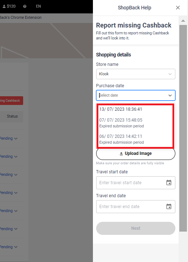Open the user account balance icon
Screen dimensions: 188x262
click(x=4, y=7)
